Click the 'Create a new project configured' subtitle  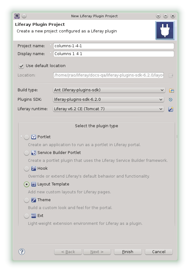pyautogui.click(x=67, y=31)
